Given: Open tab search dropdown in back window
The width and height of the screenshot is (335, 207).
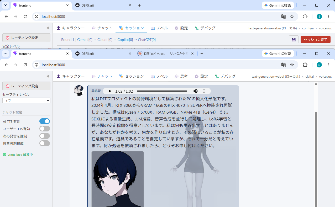Looking at the screenshot, I should coord(5,5).
